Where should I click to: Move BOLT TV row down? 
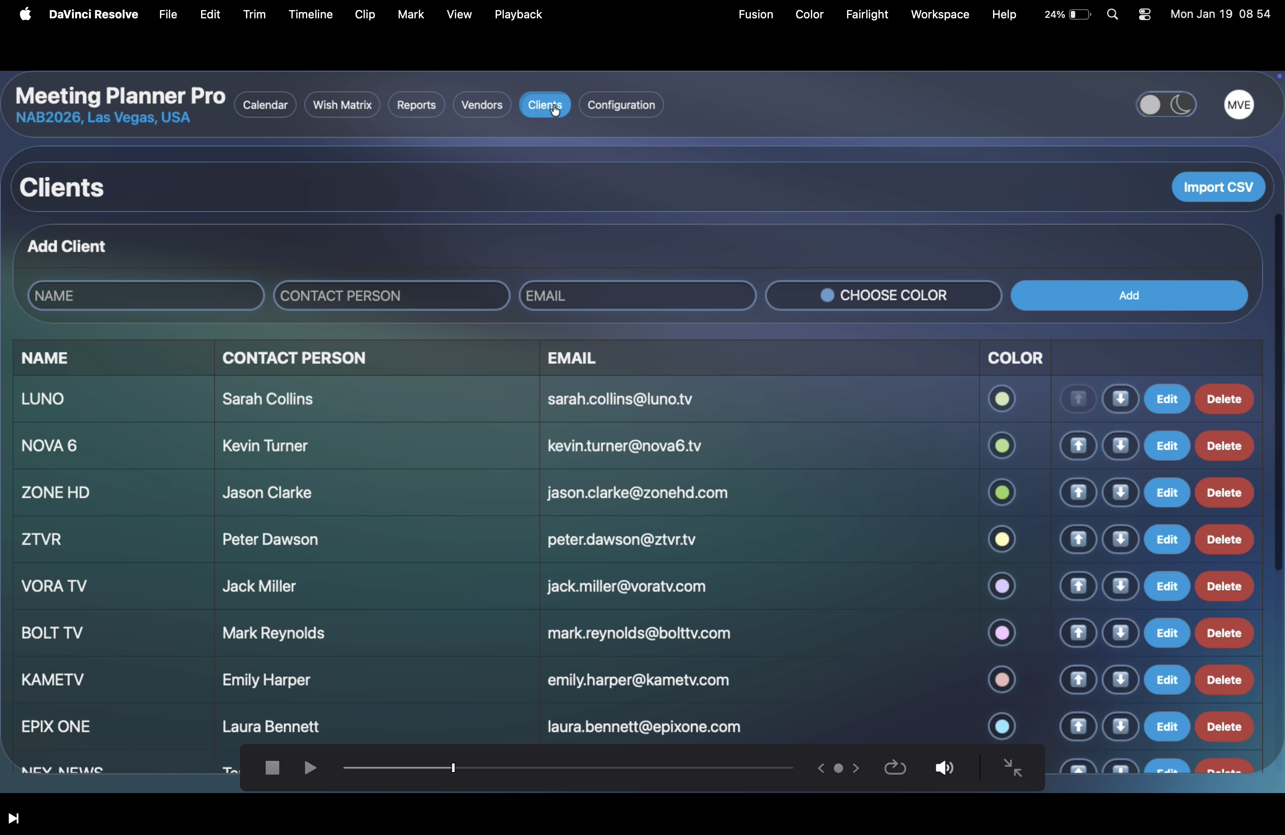click(x=1120, y=634)
